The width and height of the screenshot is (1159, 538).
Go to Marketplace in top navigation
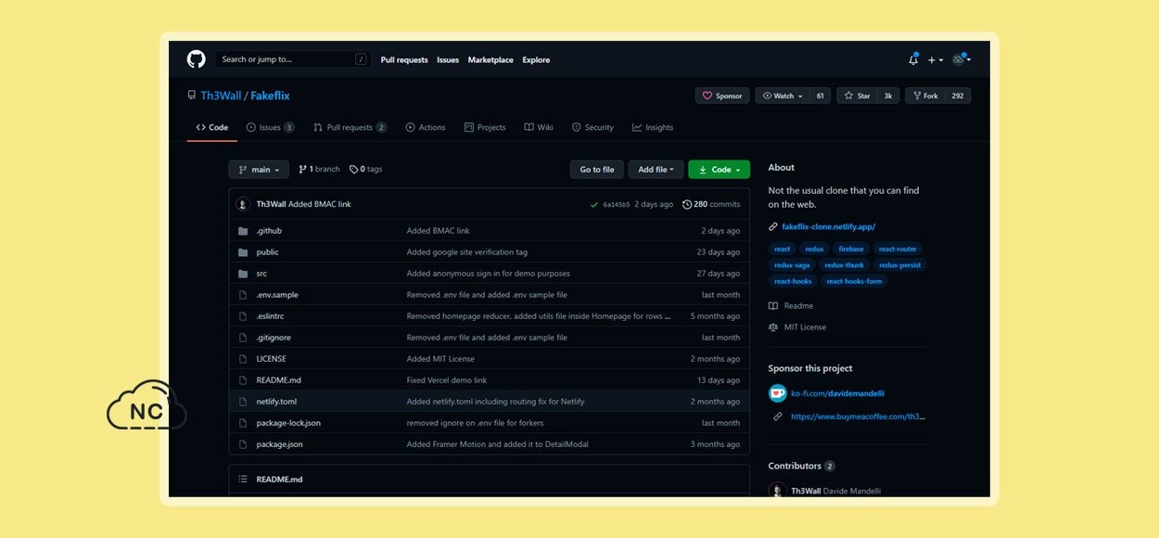(x=490, y=60)
